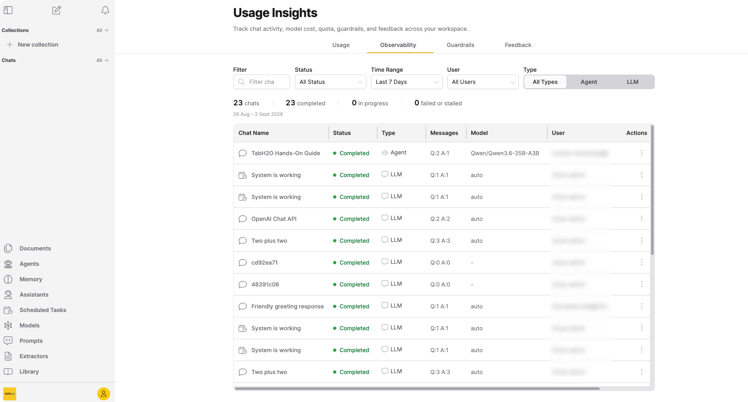
Task: Click the 0 failed or stalled counter
Action: [438, 103]
